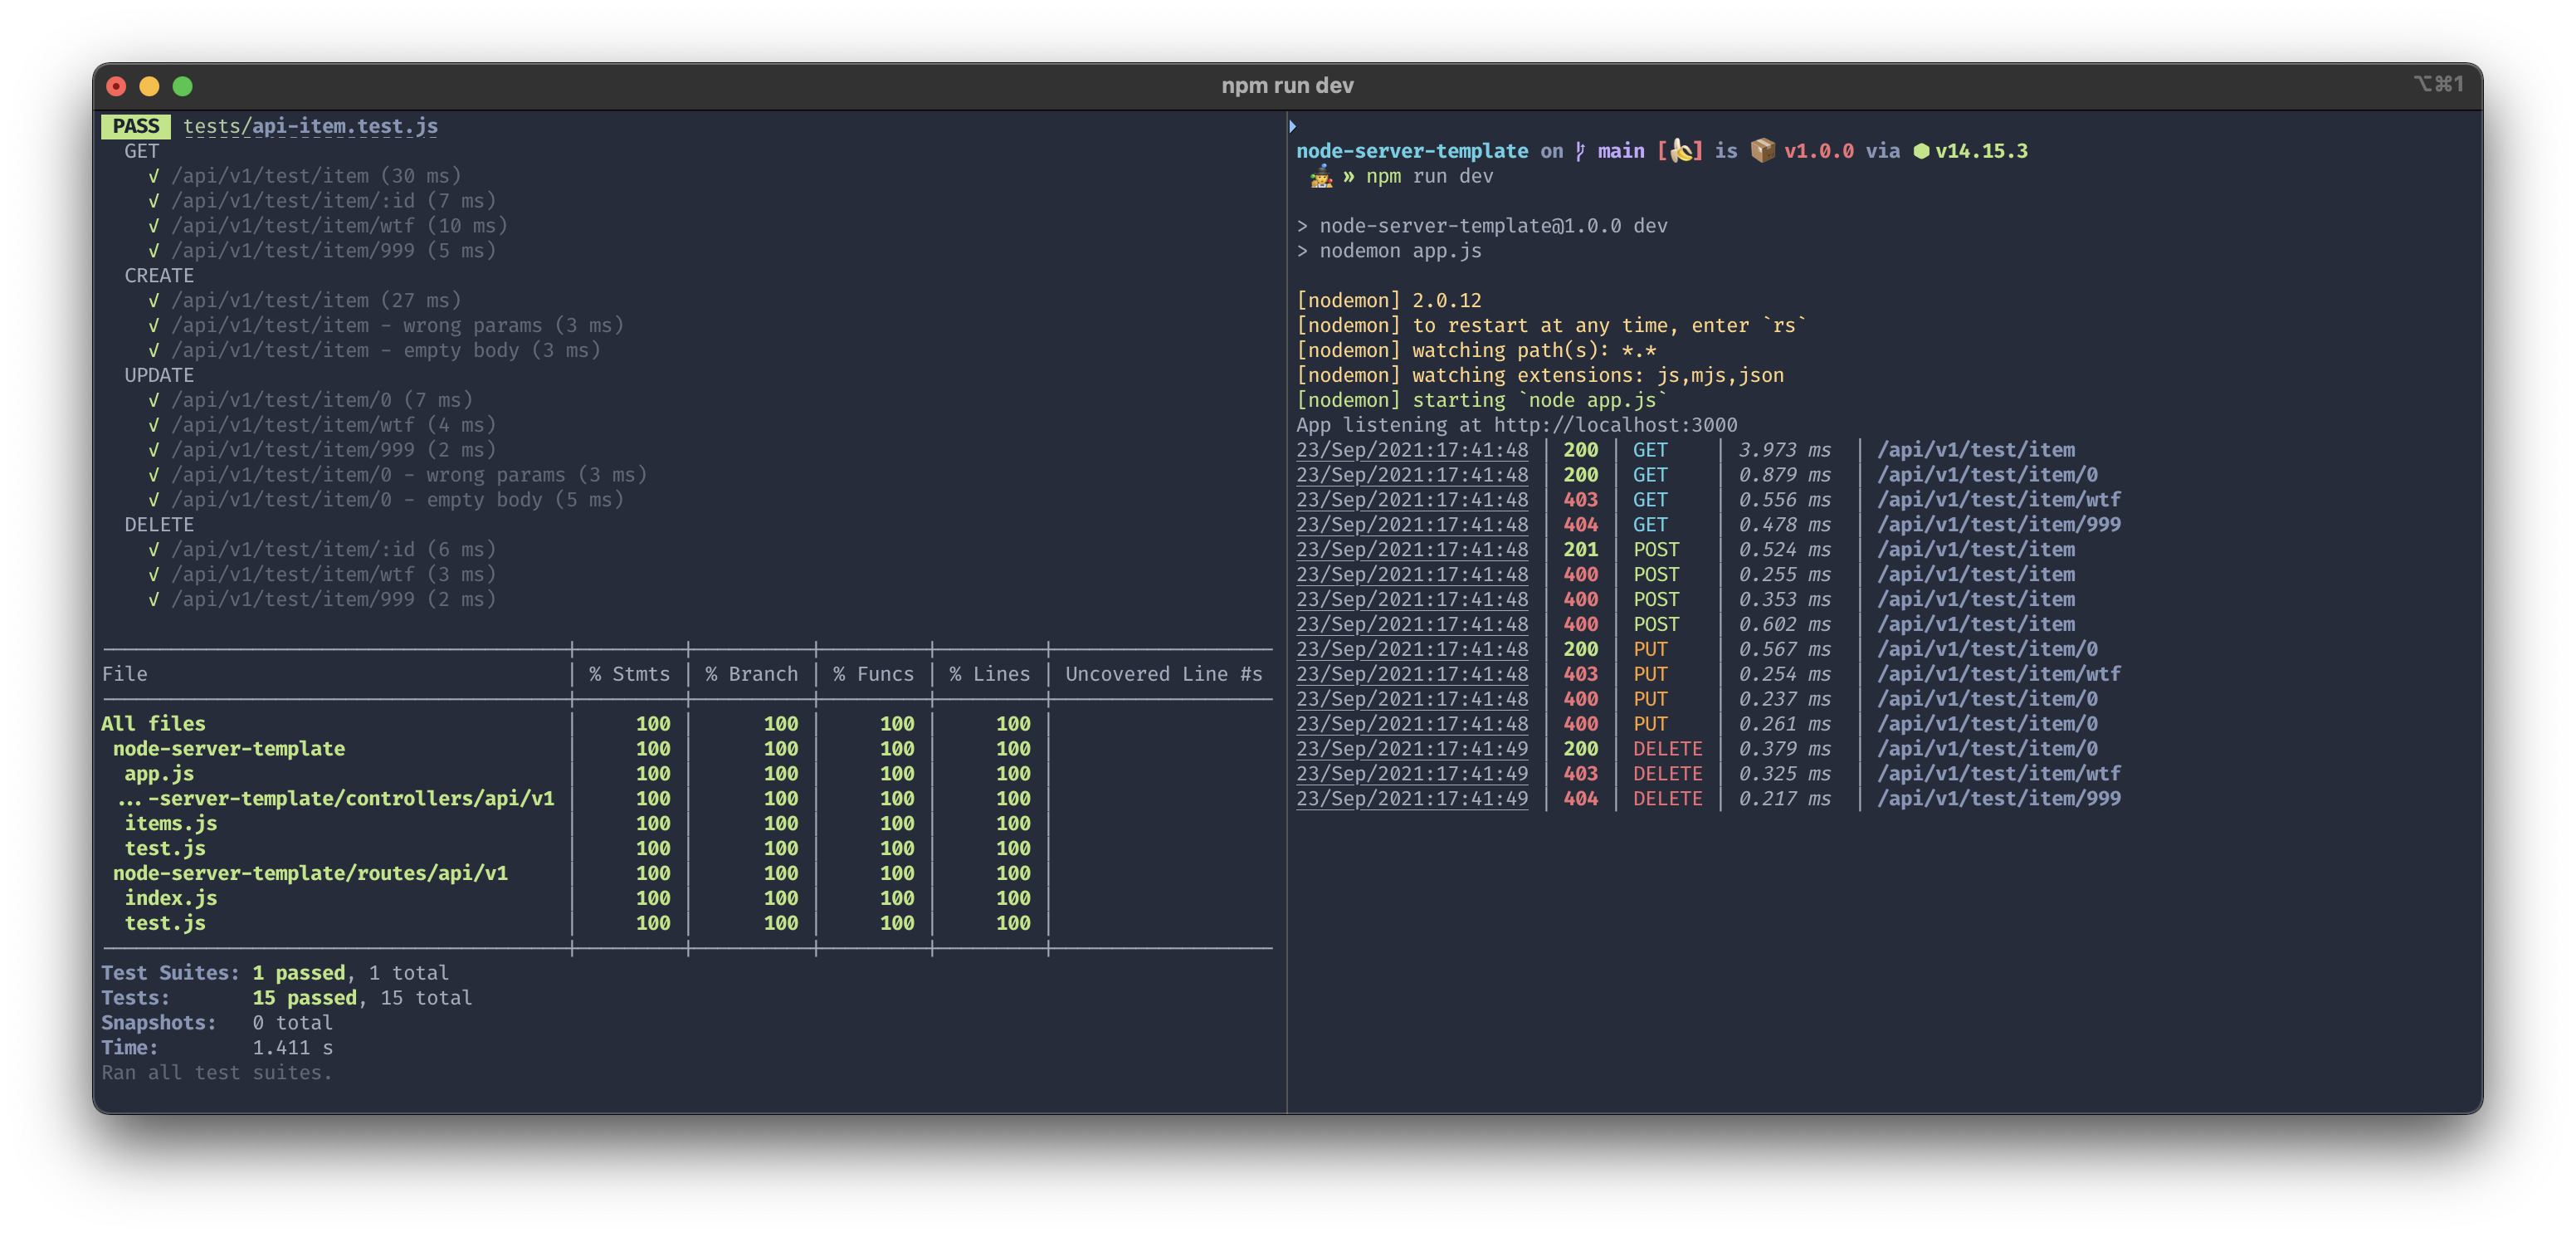Click the '% Funcs' column header
Viewport: 2576px width, 1237px height.
(x=873, y=674)
